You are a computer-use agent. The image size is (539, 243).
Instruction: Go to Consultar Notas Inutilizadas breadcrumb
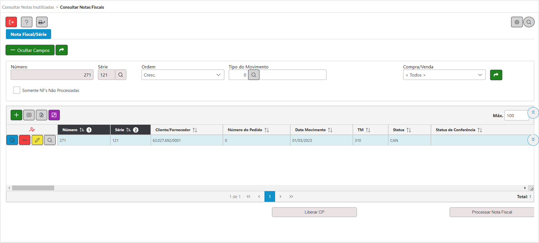pos(28,7)
